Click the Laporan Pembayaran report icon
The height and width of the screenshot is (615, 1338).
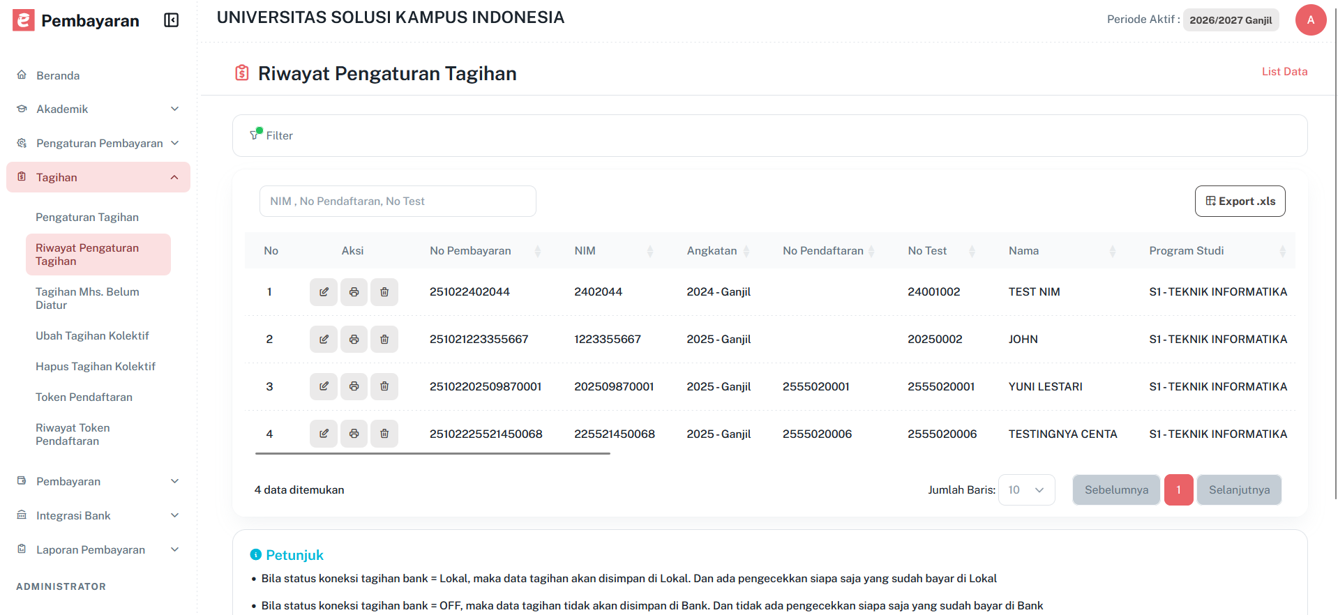[22, 549]
